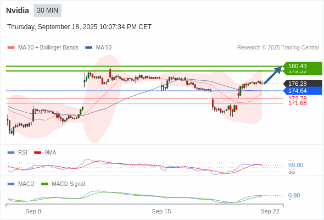Click the Sep 15 date axis label
The height and width of the screenshot is (220, 324).
coord(161,211)
